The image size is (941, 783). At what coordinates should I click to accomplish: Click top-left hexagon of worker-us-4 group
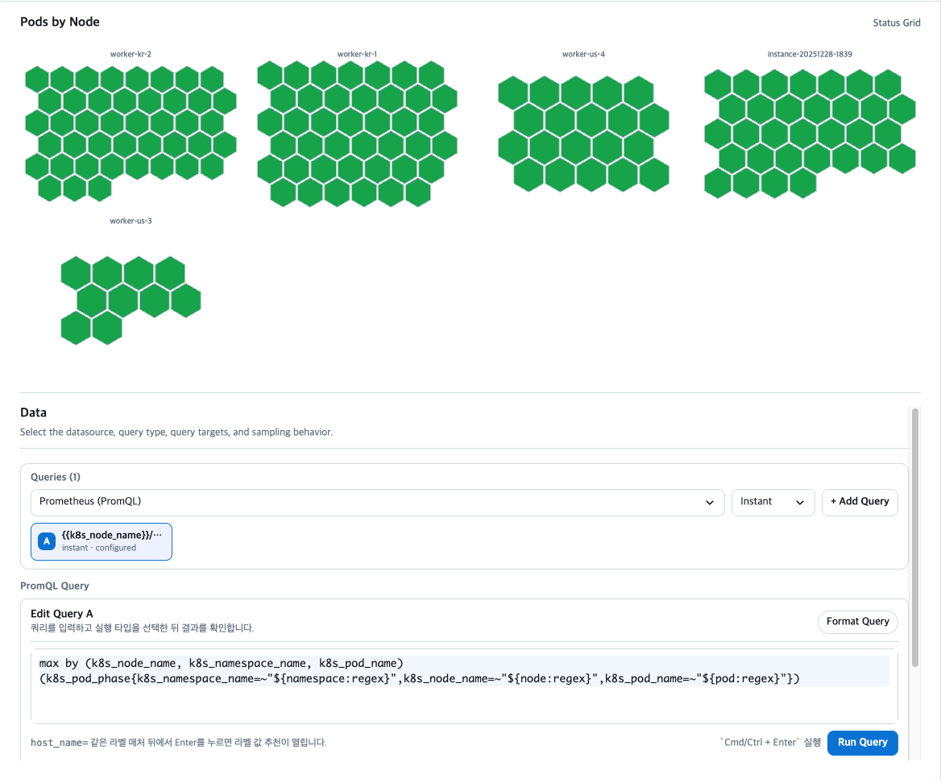[x=513, y=93]
